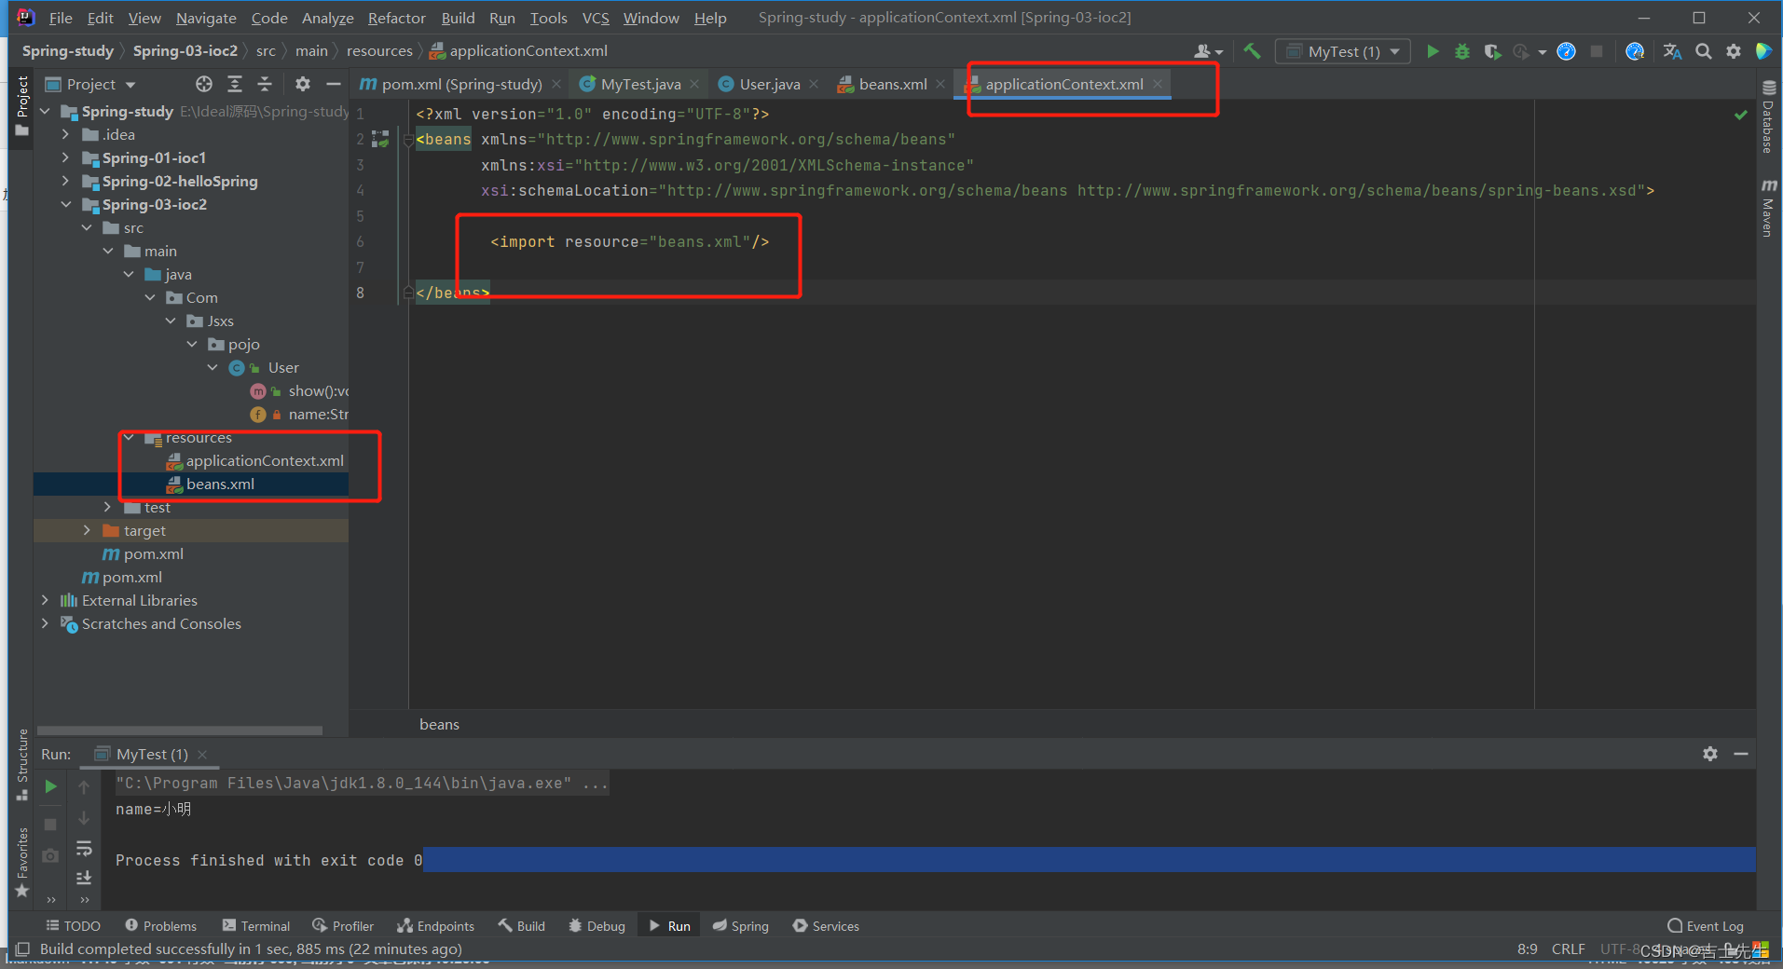Viewport: 1783px width, 969px height.
Task: Toggle tool window bars via status bar corner icon
Action: click(x=22, y=949)
